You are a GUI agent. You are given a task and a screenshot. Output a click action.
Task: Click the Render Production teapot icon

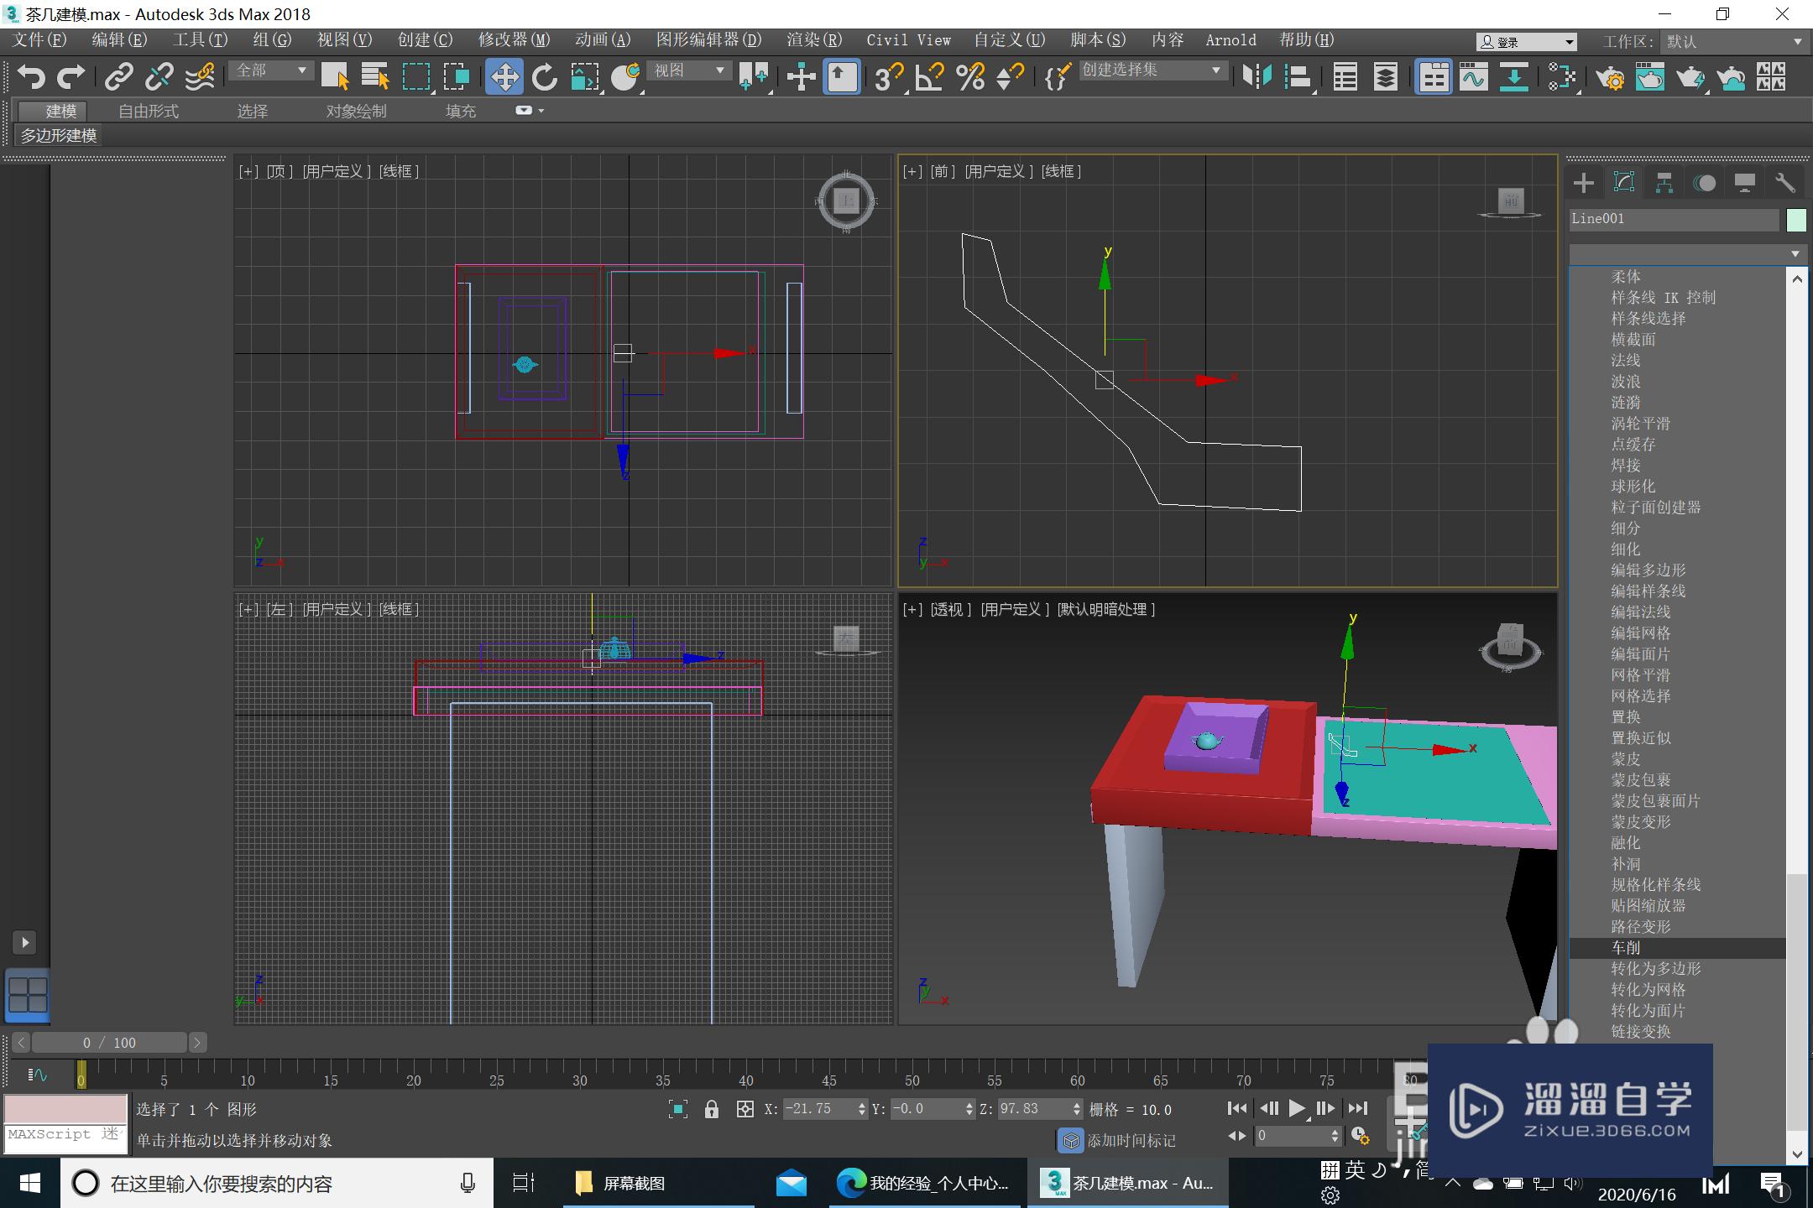[1690, 77]
